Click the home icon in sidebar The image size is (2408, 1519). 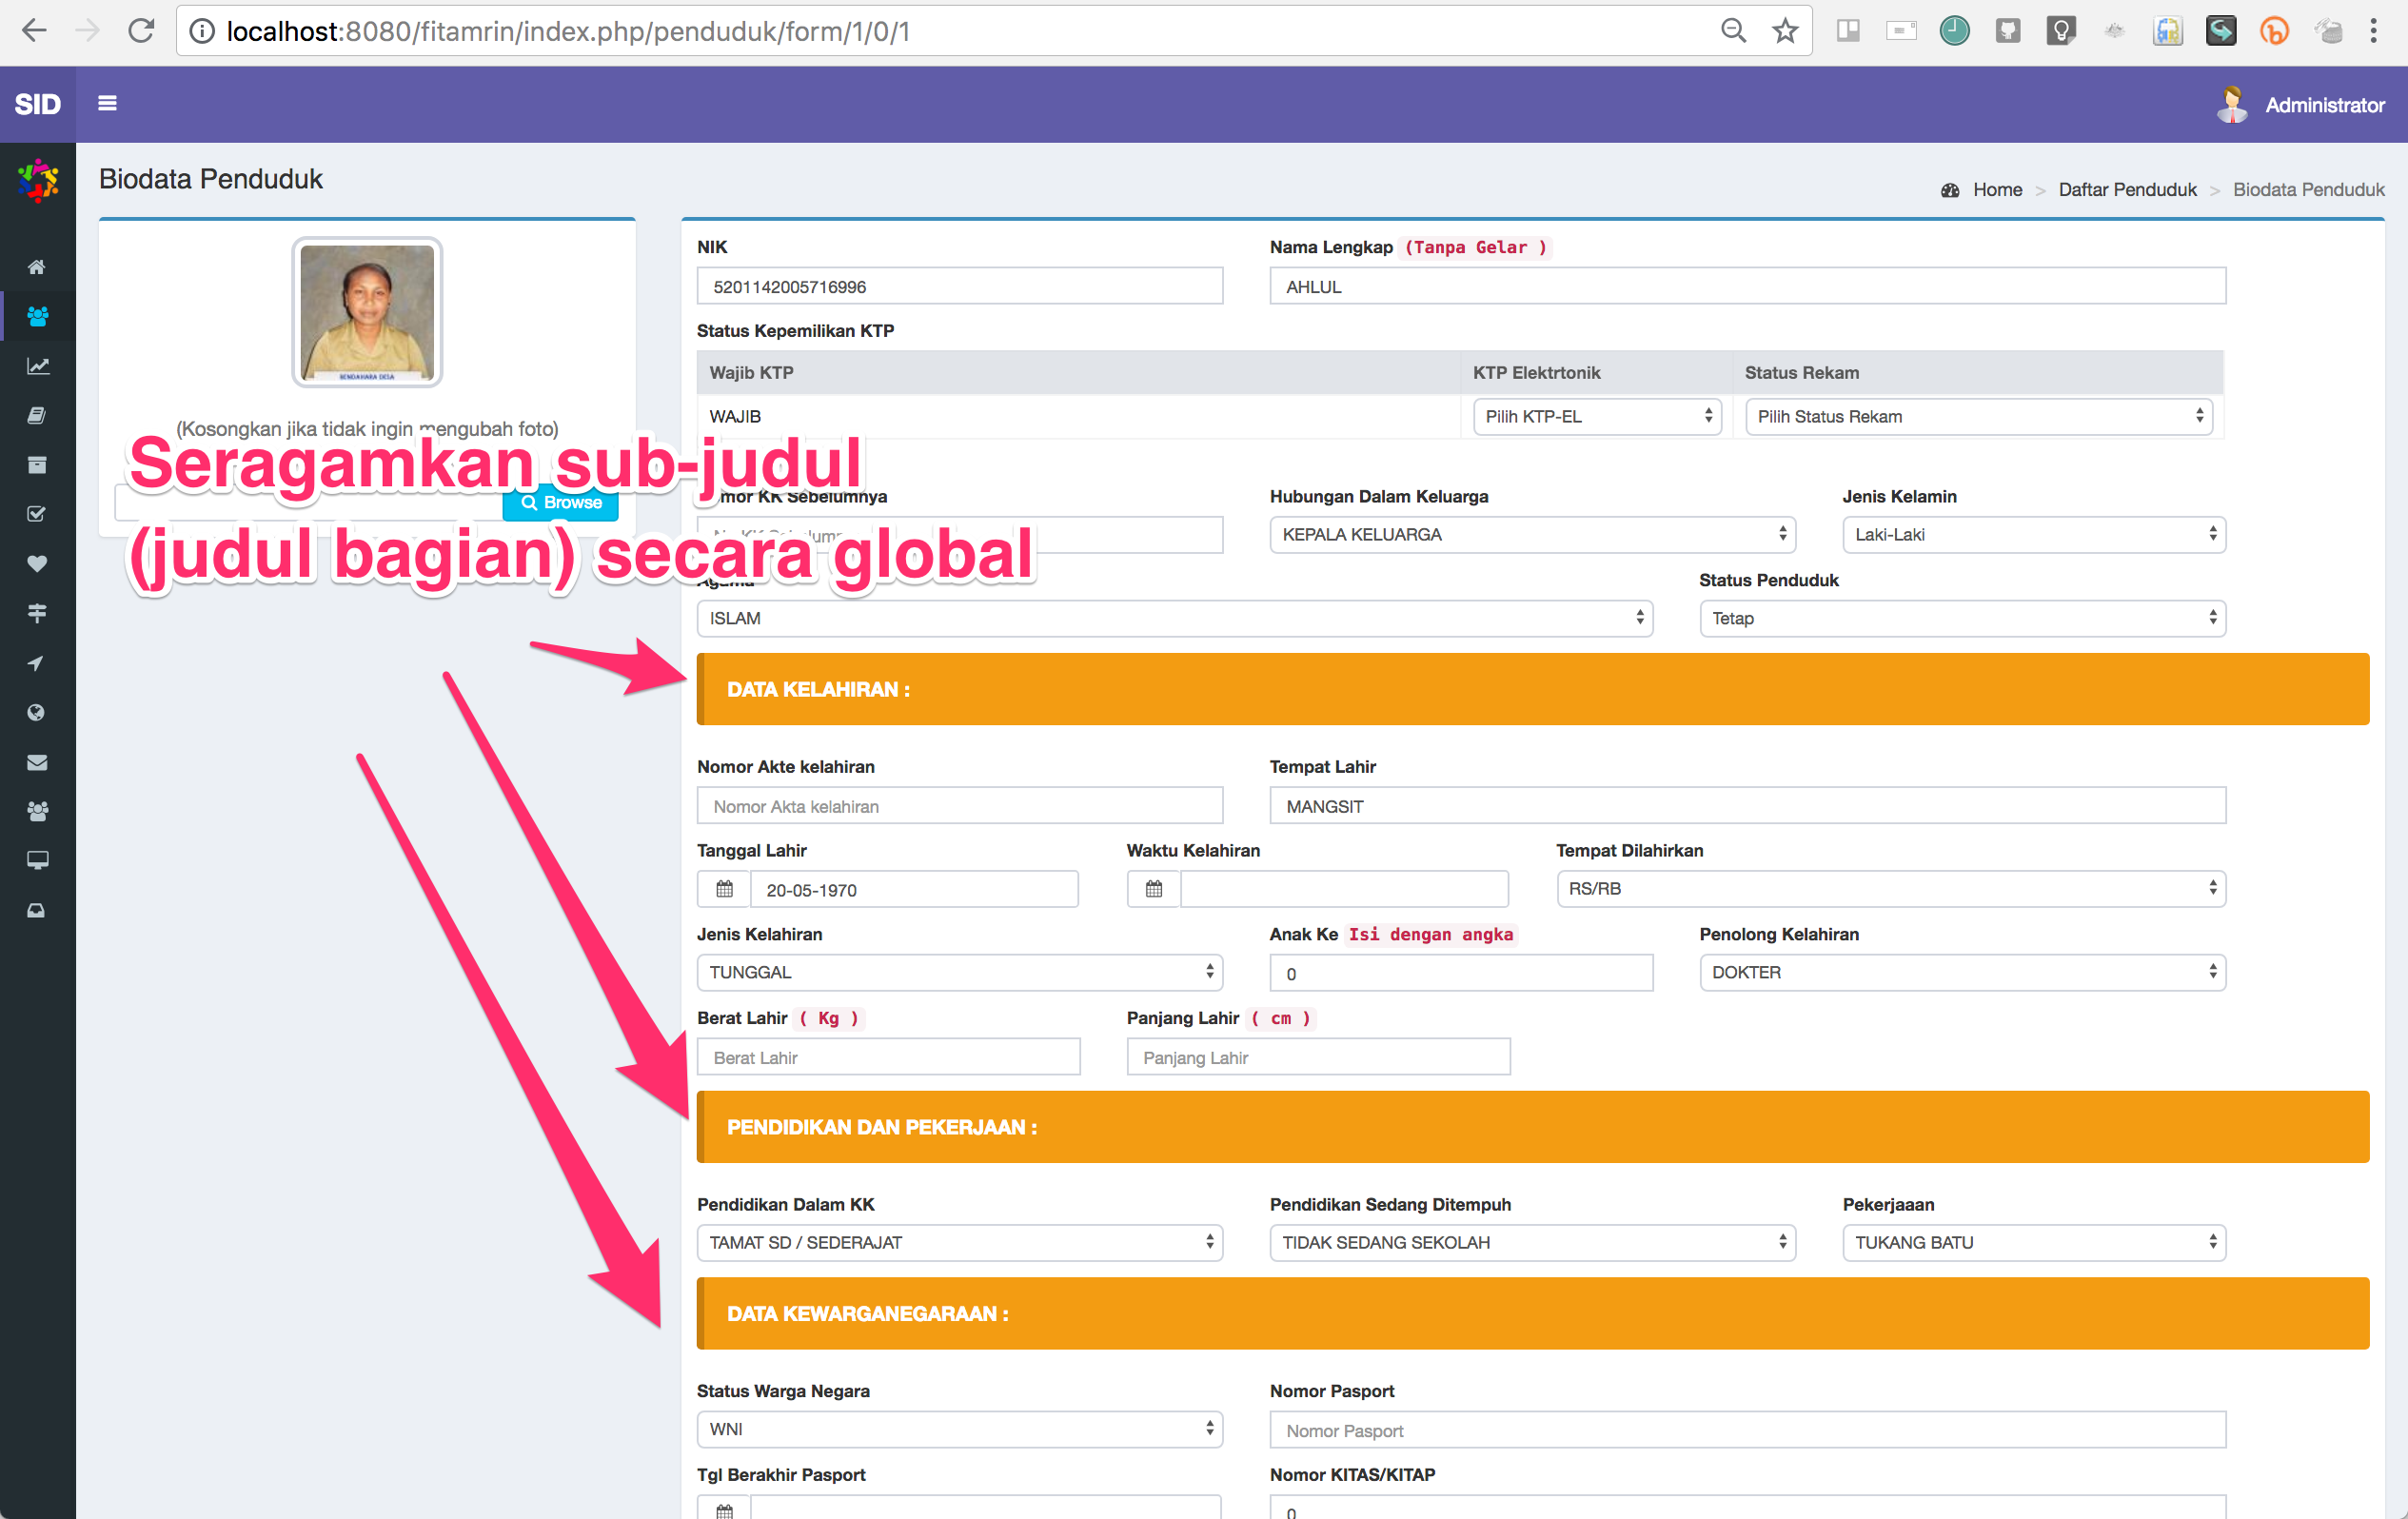[x=37, y=267]
